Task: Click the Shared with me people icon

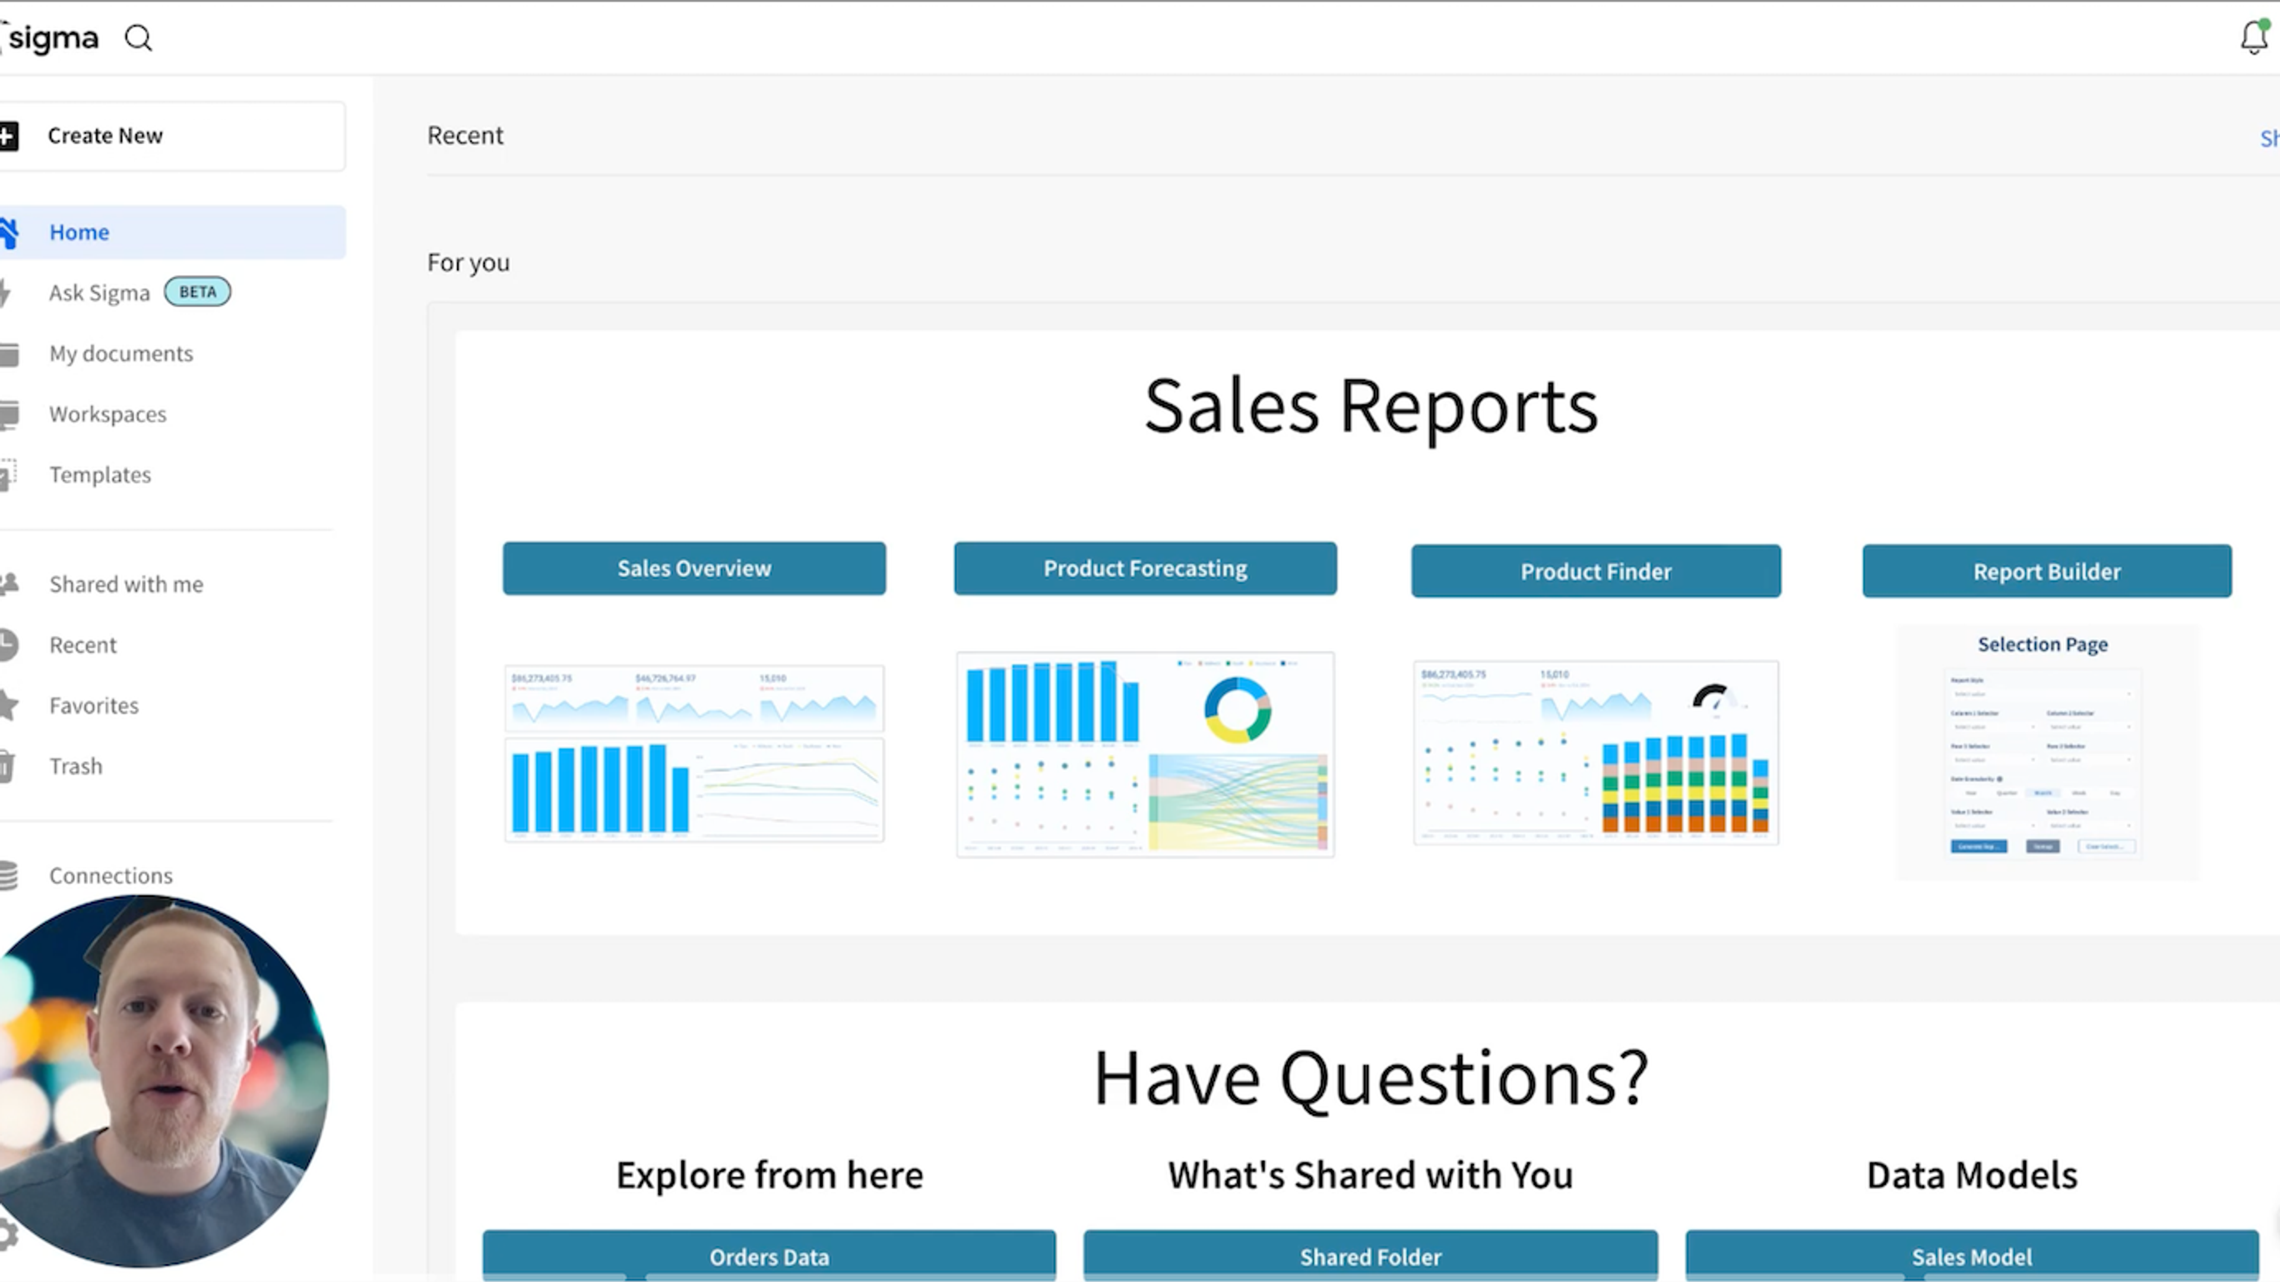Action: point(9,584)
